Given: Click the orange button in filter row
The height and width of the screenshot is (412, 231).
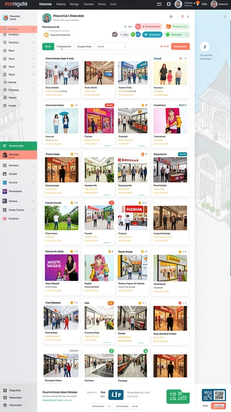Looking at the screenshot, I should point(180,46).
